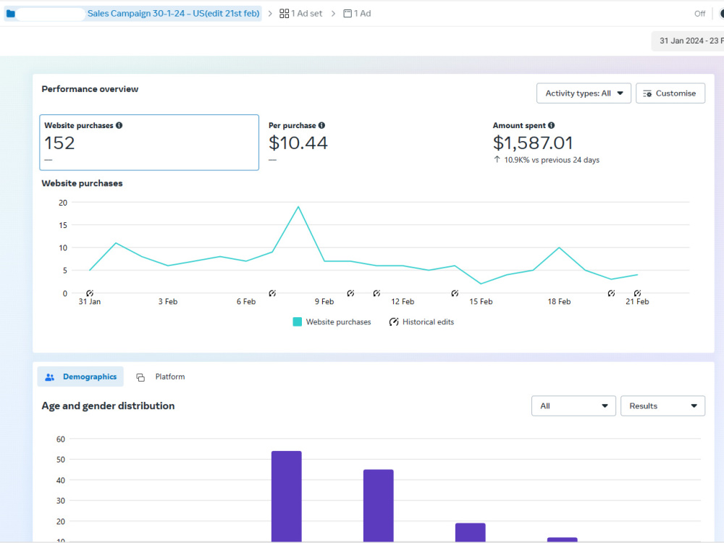The image size is (724, 543).
Task: Select the Per purchase $10.44 metric
Action: coord(298,142)
